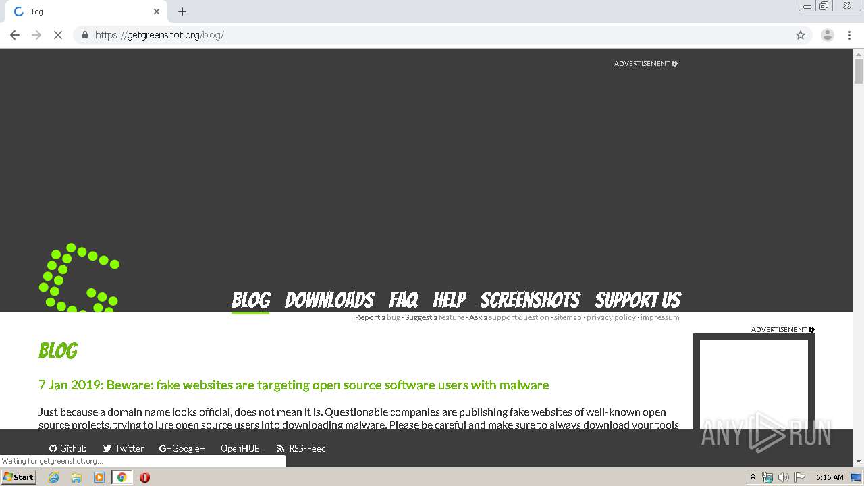This screenshot has width=864, height=486.
Task: Open the OpenHUB footer link
Action: (240, 448)
